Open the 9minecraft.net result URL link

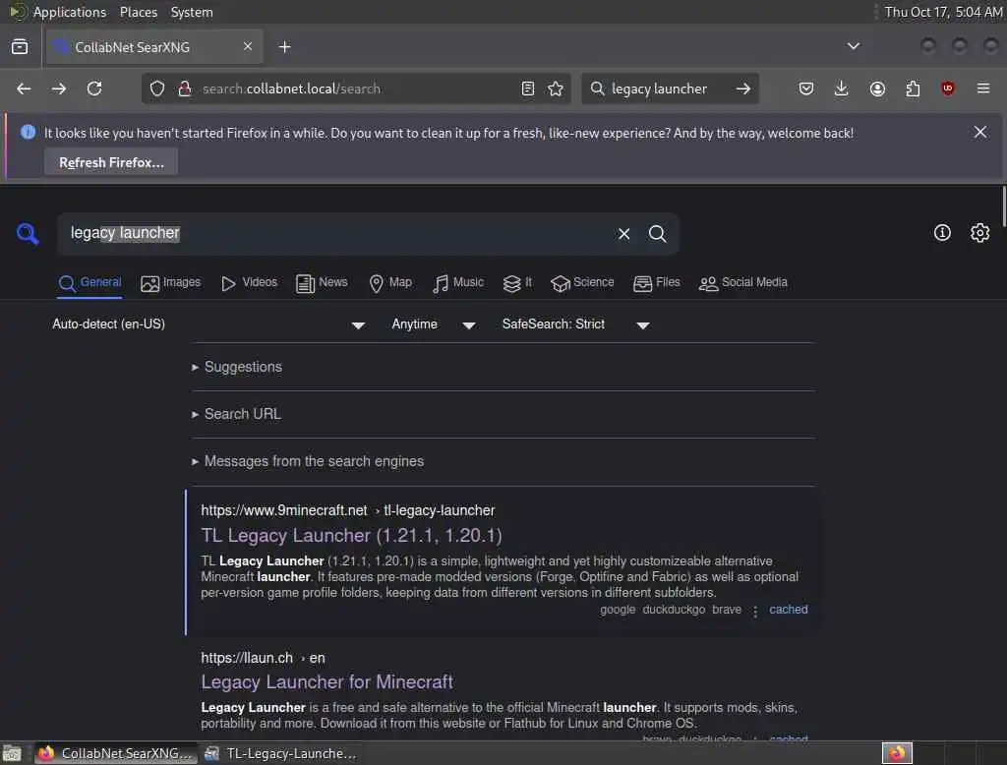coord(347,510)
